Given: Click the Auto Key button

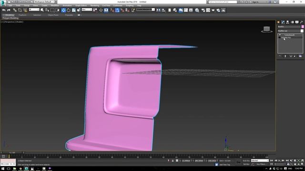Looking at the screenshot, I should pos(246,161).
